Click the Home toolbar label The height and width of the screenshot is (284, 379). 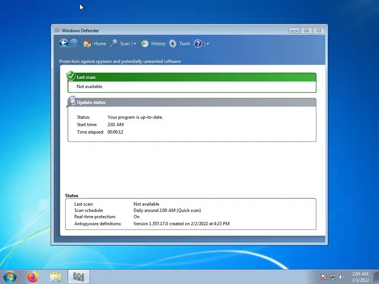[x=100, y=44]
